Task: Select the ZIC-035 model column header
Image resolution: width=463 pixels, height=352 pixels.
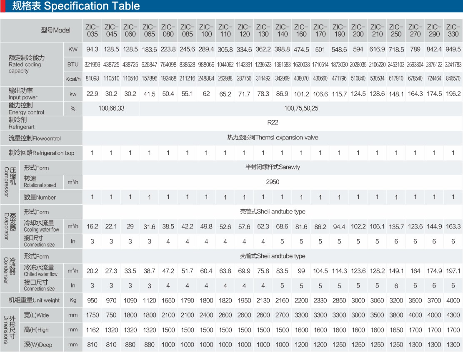Action: click(x=92, y=30)
